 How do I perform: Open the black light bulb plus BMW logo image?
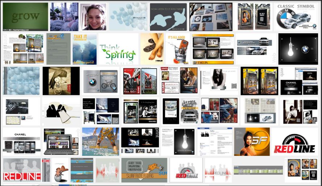coord(298,49)
